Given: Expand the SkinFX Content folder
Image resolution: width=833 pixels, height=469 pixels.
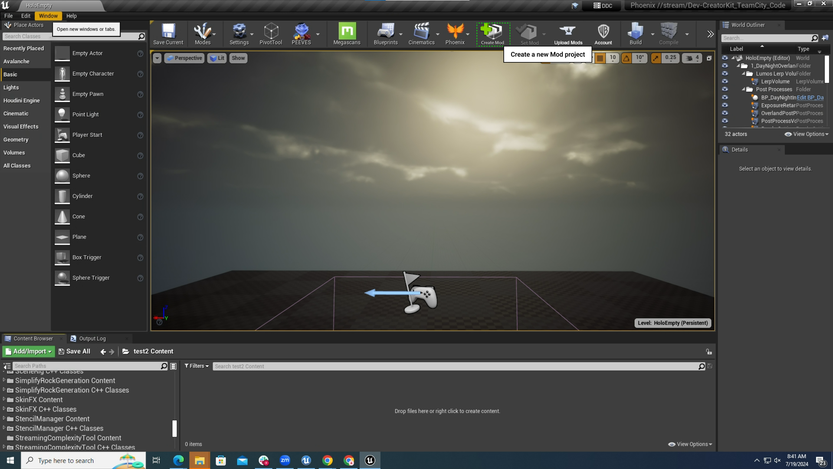Looking at the screenshot, I should pyautogui.click(x=4, y=400).
